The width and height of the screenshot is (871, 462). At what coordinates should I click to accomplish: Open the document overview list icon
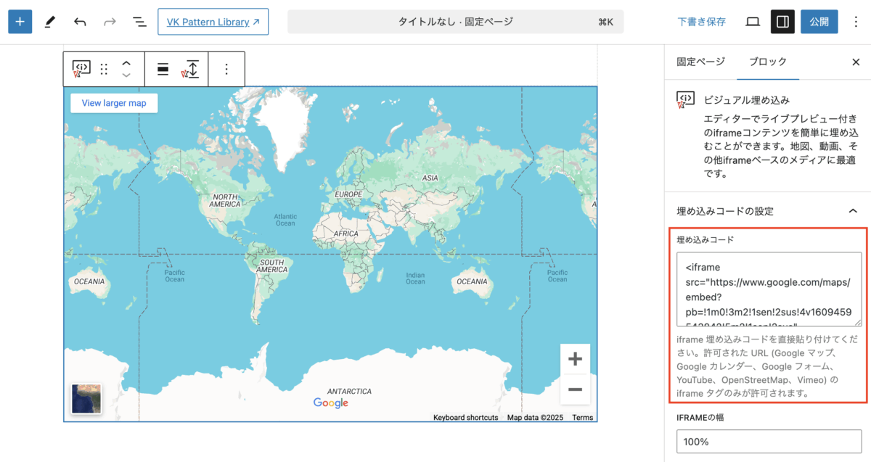tap(139, 22)
